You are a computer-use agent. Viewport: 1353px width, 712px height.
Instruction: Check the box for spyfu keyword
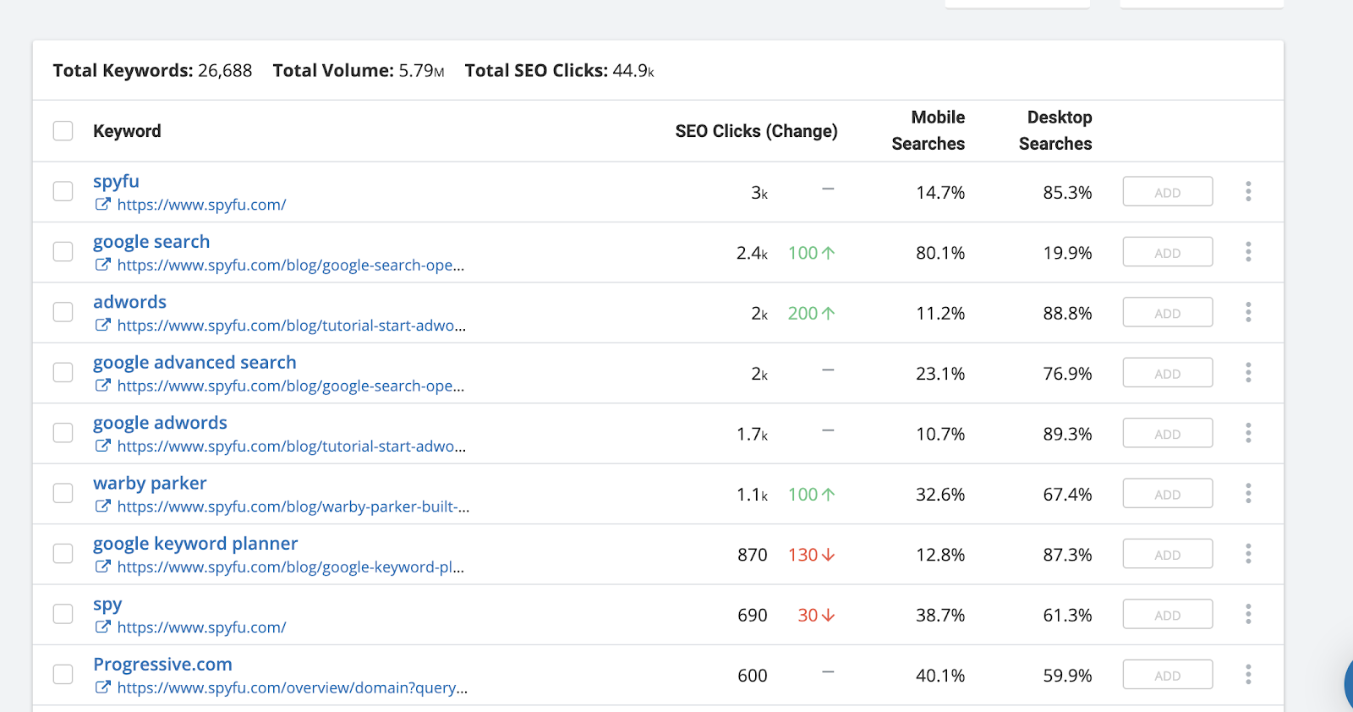63,191
